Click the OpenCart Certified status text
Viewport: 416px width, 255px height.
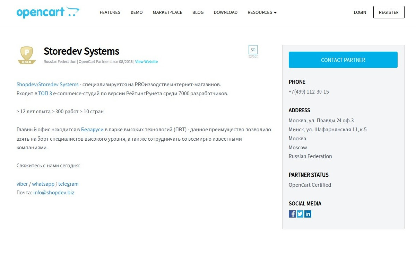point(310,185)
